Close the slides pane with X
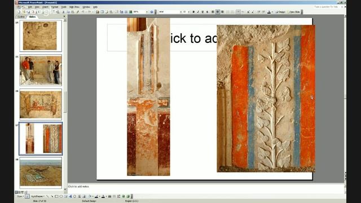Screen dimensions: 361x203 click(64, 16)
